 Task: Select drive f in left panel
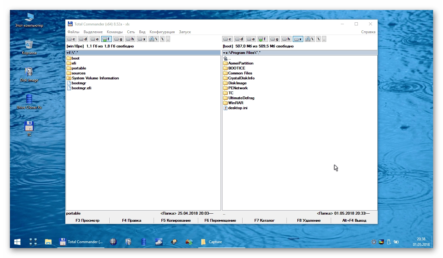[107, 39]
